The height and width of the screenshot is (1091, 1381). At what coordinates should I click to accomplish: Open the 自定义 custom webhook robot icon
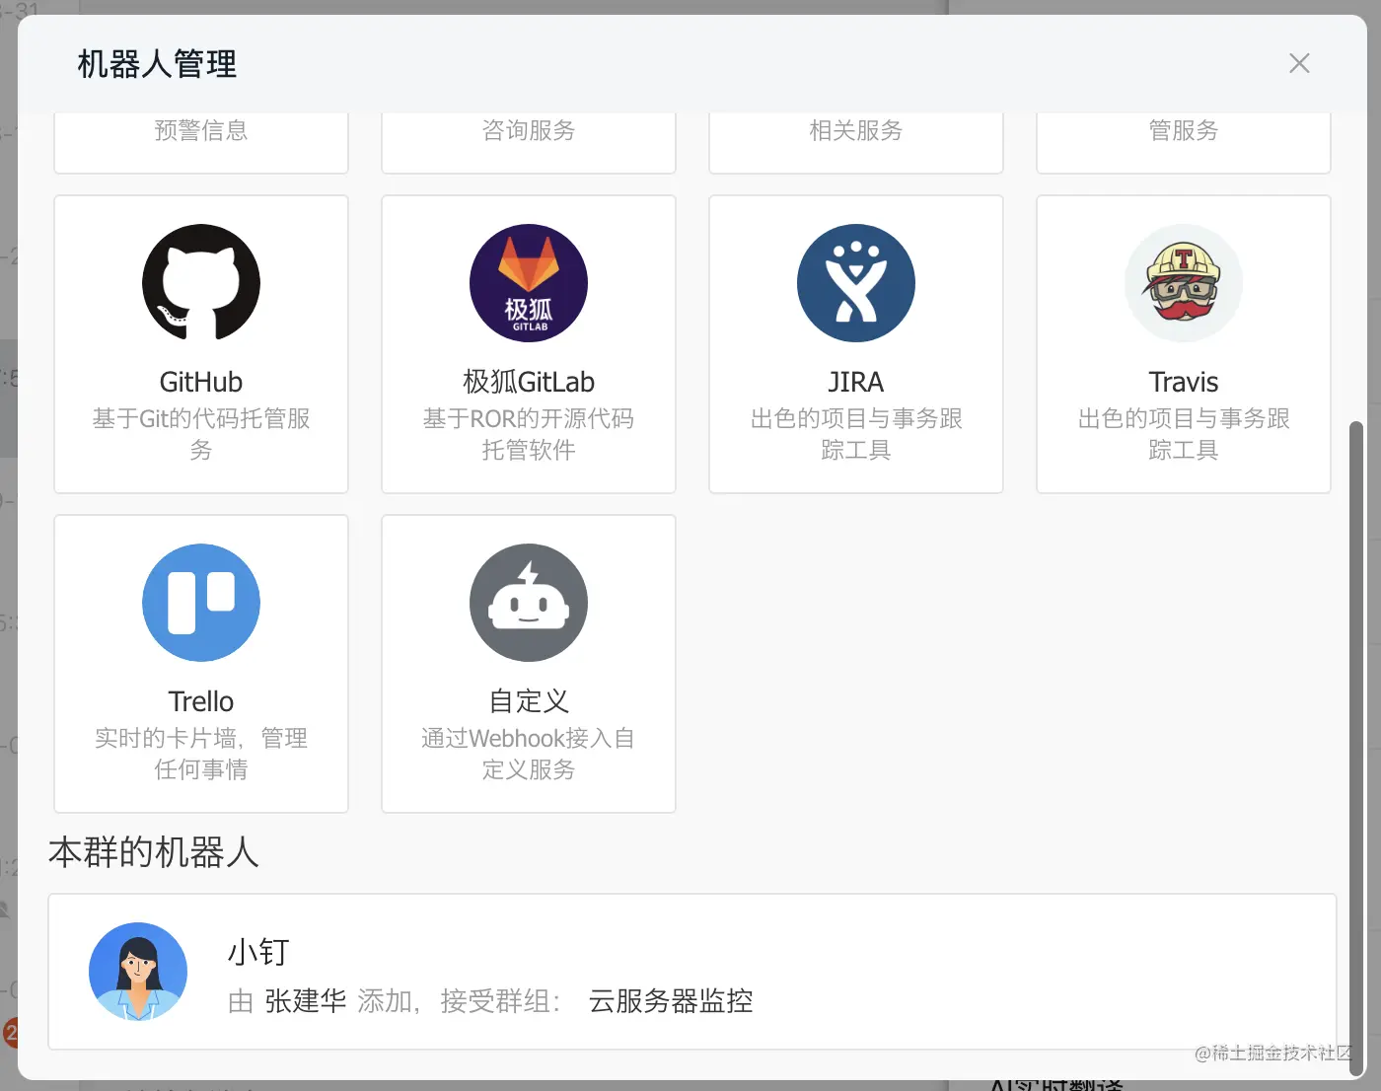[x=529, y=603]
